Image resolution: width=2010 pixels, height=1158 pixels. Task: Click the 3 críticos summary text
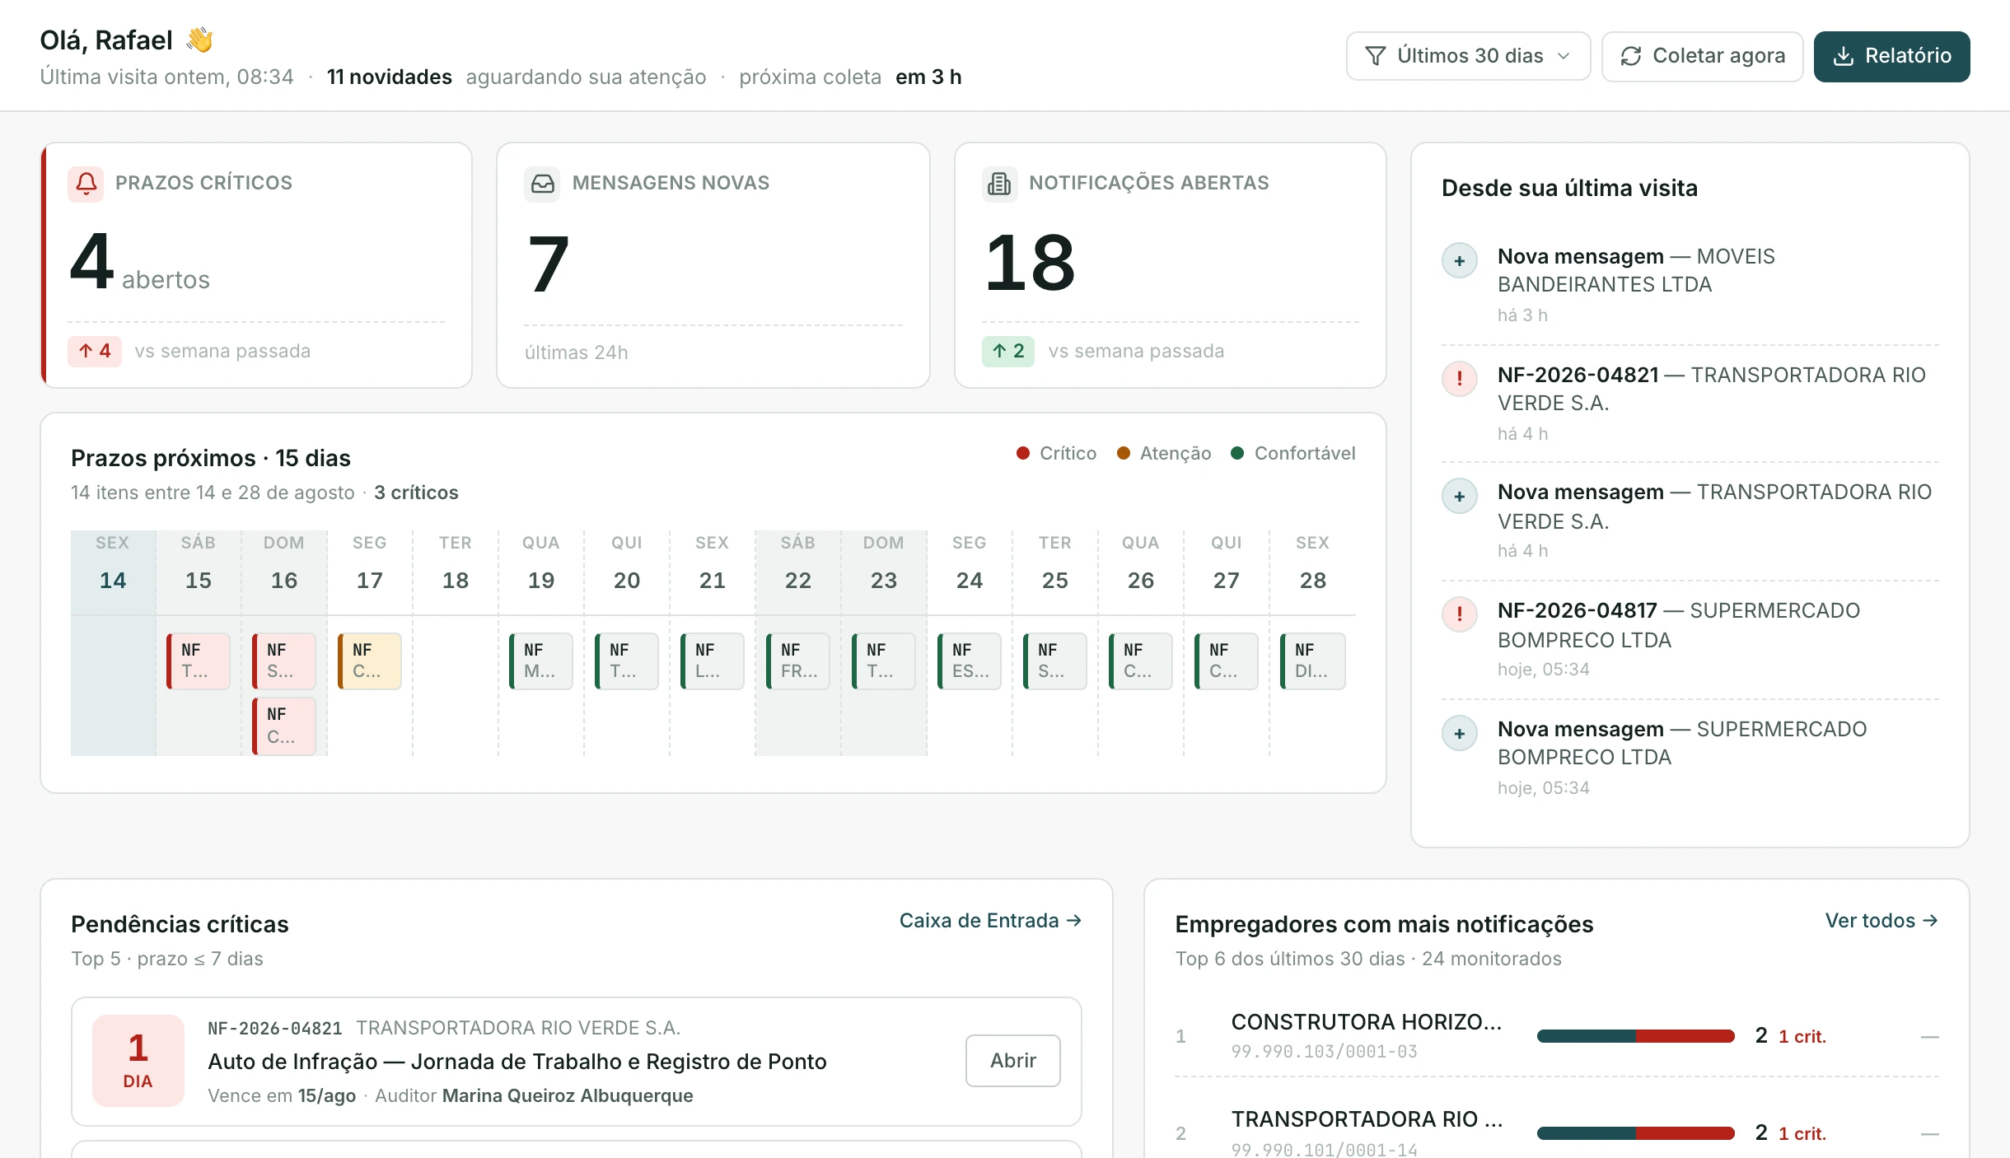[x=416, y=493]
